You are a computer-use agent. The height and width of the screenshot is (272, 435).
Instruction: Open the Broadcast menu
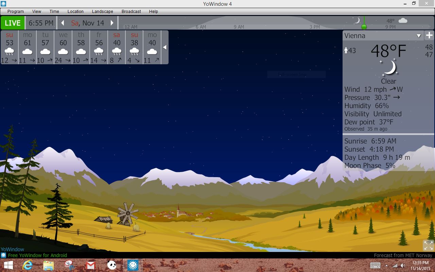point(131,11)
